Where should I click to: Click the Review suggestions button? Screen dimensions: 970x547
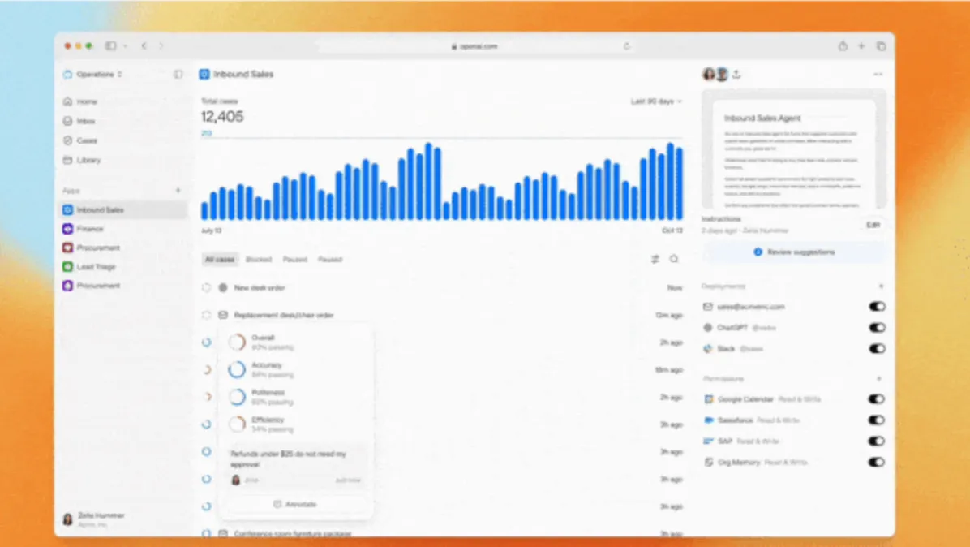(x=794, y=252)
